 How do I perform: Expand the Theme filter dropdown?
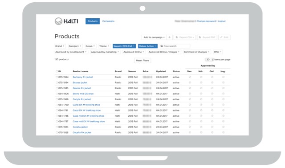point(104,46)
